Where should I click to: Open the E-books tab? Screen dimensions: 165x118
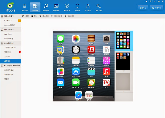pos(77,7)
